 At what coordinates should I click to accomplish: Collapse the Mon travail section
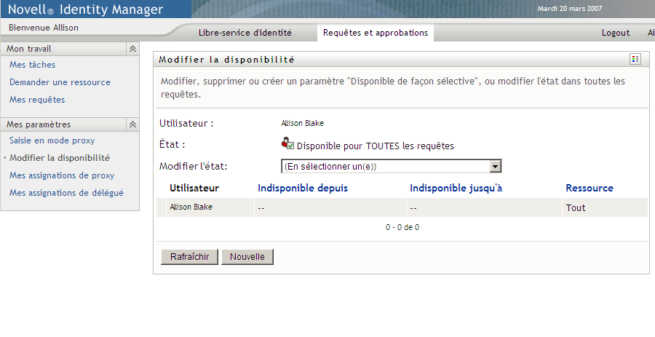tap(132, 49)
